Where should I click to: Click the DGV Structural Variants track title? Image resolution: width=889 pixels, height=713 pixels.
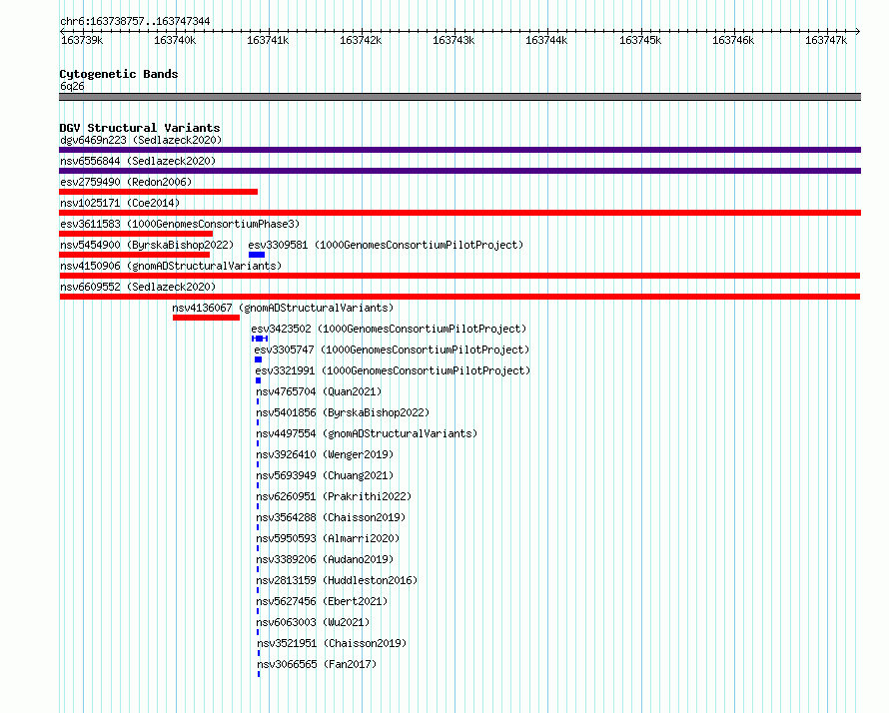[x=140, y=128]
